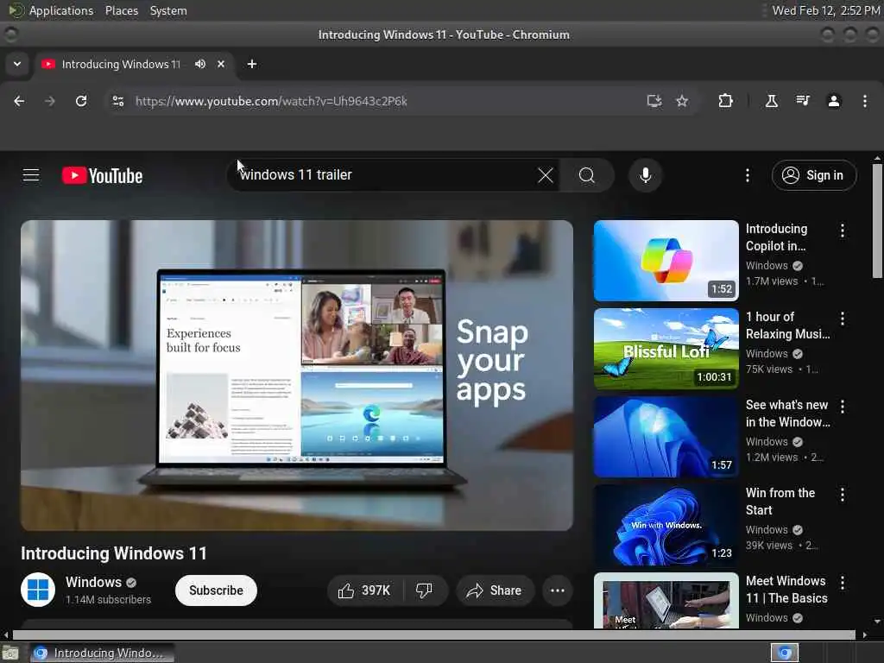Open the Blissful Lofi video thumbnail
Viewport: 884px width, 663px height.
tap(666, 349)
